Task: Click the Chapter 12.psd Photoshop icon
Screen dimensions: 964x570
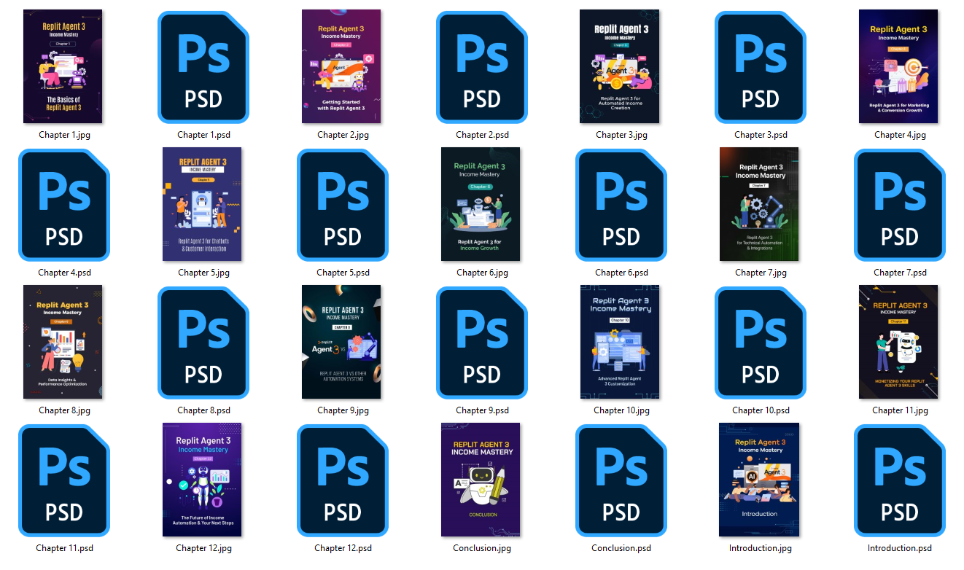Action: (x=343, y=480)
